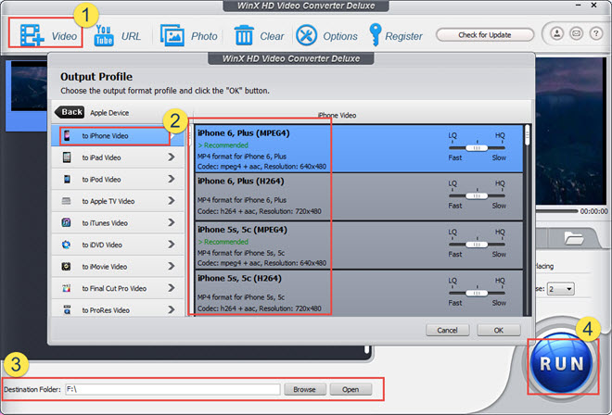Open the help question mark icon

596,33
